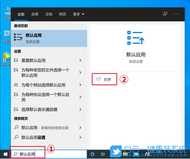Open the 更多 dropdown menu
The height and width of the screenshot is (159, 190).
click(x=79, y=14)
